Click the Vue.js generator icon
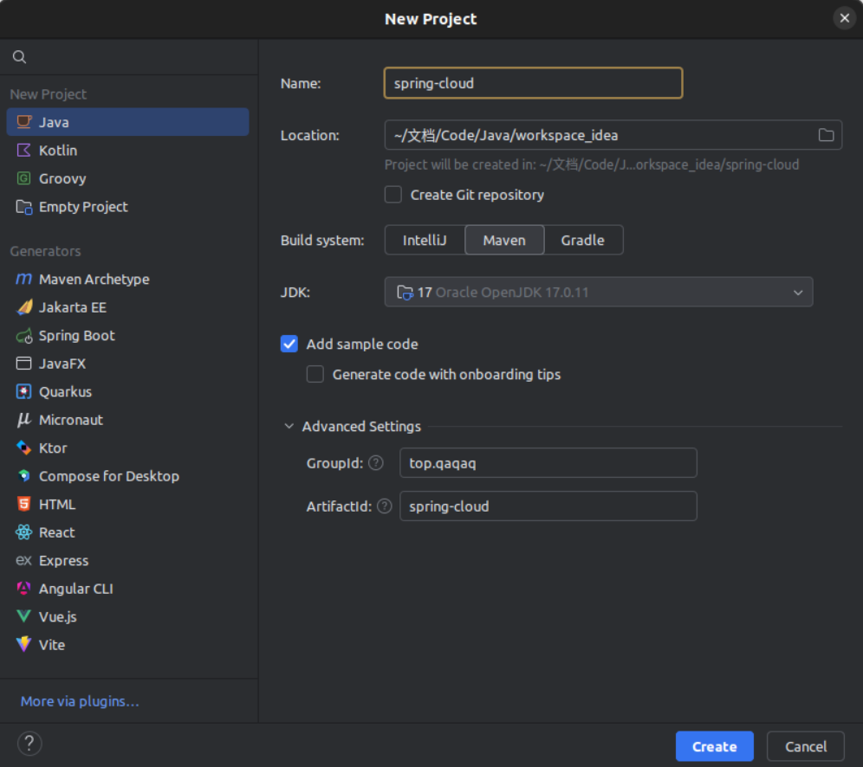The height and width of the screenshot is (767, 863). pos(23,616)
